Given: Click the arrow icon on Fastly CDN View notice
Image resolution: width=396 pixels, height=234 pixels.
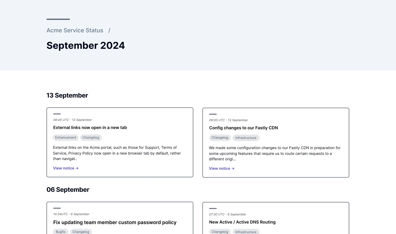Looking at the screenshot, I should (233, 168).
